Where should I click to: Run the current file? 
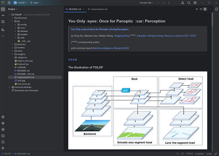pos(158,3)
